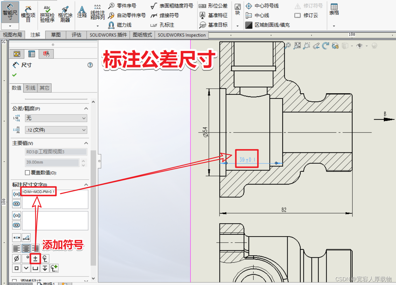Screen dimensions: 396x285
Task: Insert the square □ symbol
Action: 16,268
